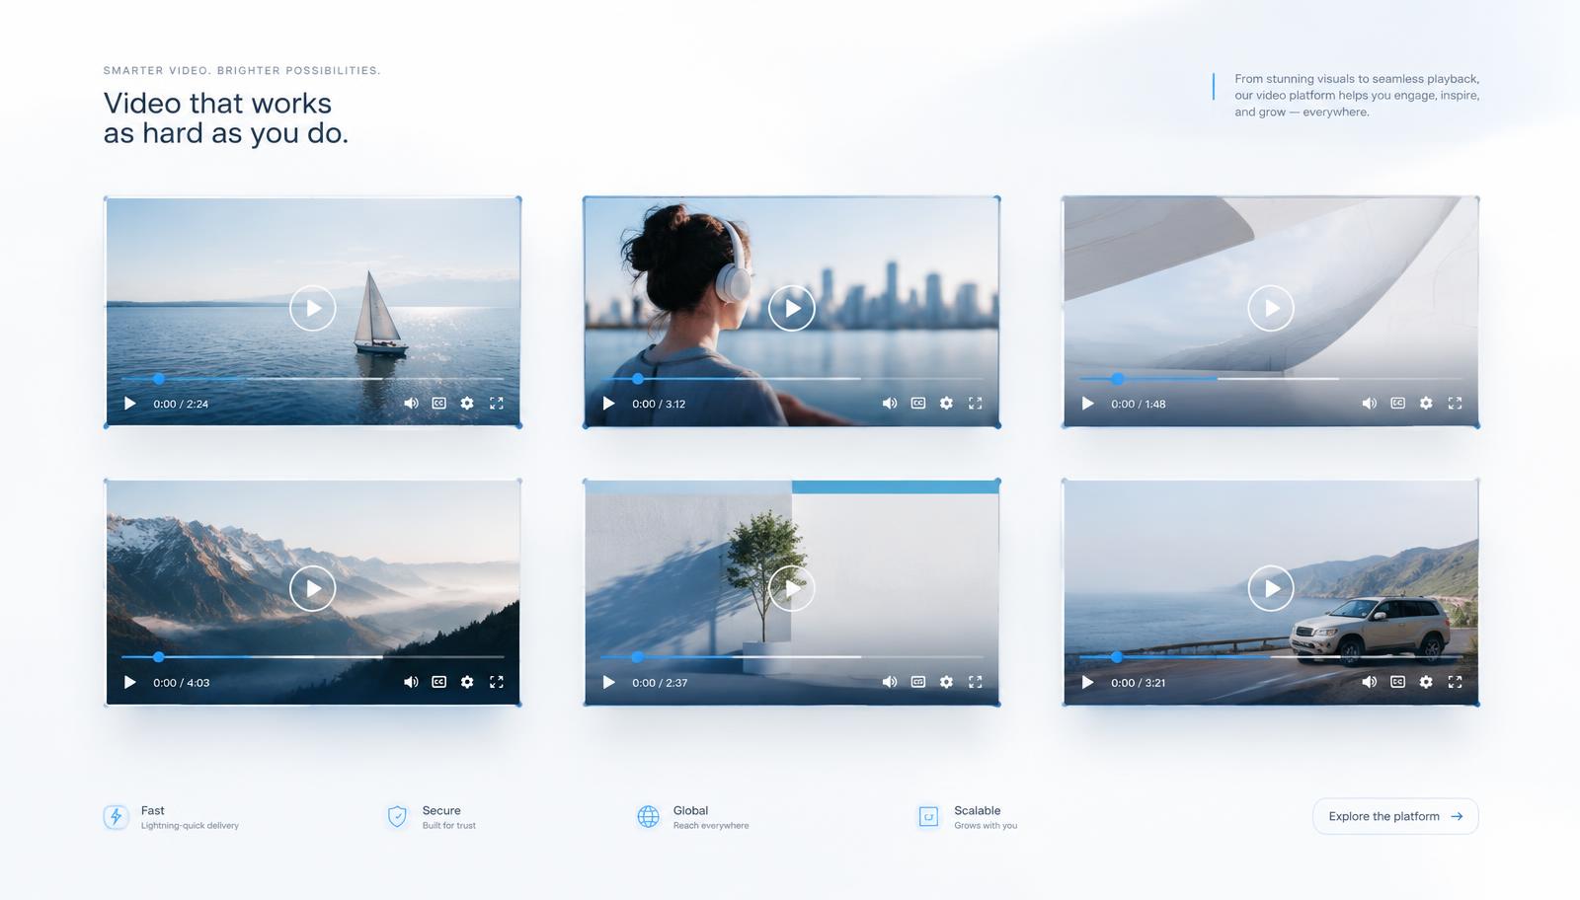
Task: Enter fullscreen on 4:03 mountain video
Action: (497, 682)
